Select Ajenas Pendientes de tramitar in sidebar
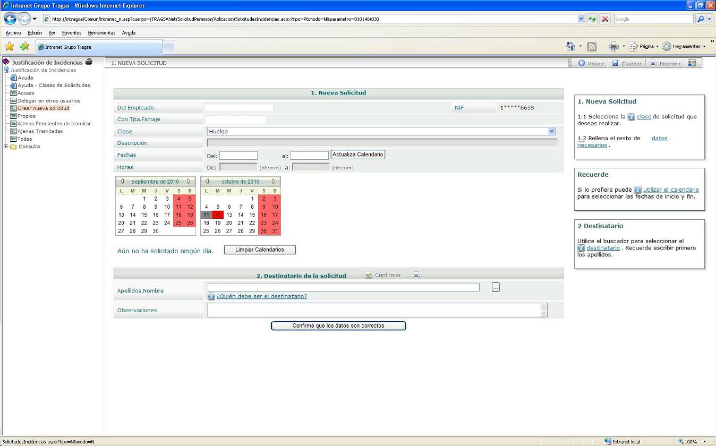This screenshot has width=716, height=446. tap(54, 124)
